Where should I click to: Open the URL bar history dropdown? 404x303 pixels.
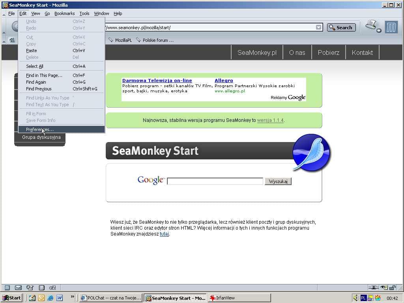click(319, 27)
